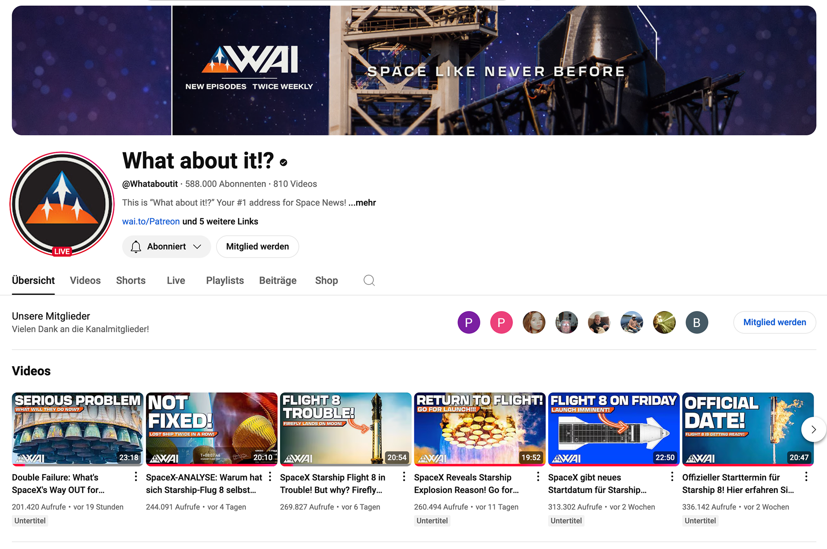Image resolution: width=827 pixels, height=549 pixels.
Task: Click the blue Mitglied werden members button
Action: click(774, 322)
